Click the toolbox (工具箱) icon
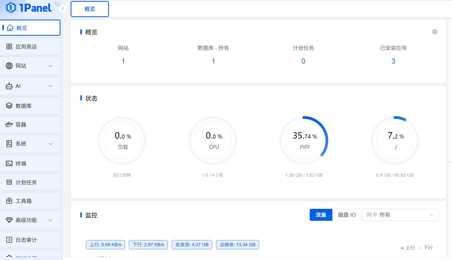452x260 pixels. (x=9, y=201)
